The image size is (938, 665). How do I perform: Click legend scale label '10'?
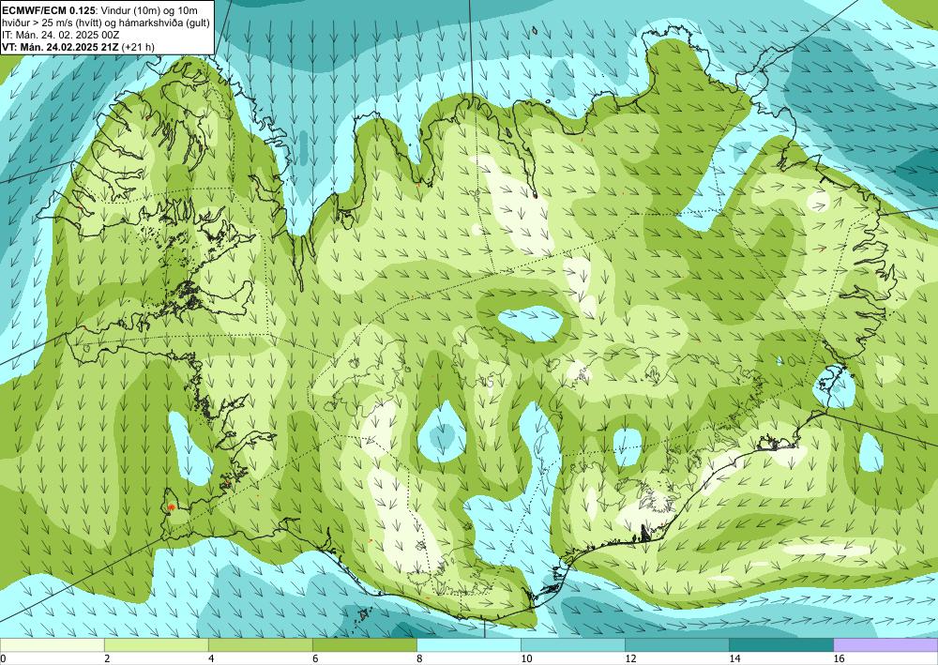[526, 658]
